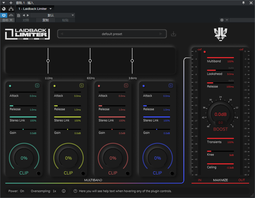Click the 112Hz crossover handle

48,61
